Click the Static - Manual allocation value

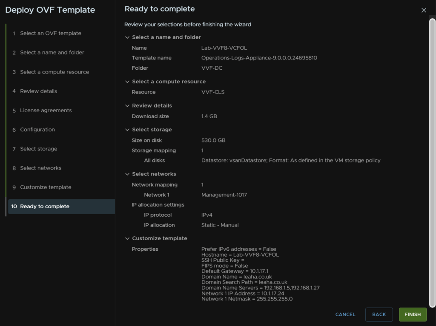220,225
